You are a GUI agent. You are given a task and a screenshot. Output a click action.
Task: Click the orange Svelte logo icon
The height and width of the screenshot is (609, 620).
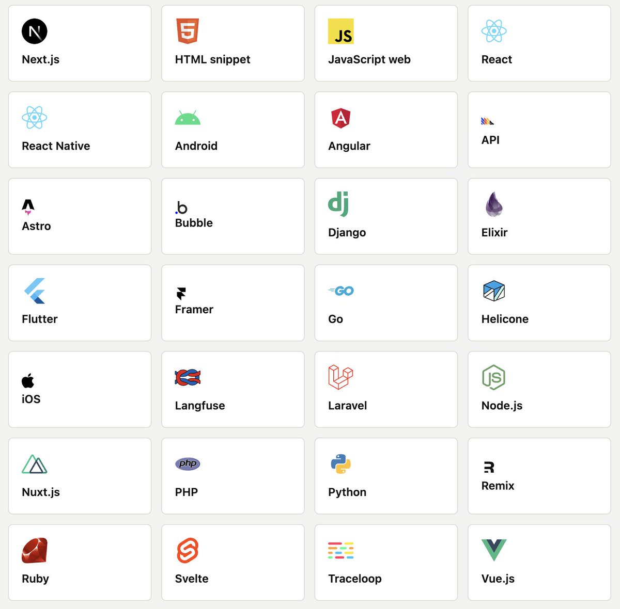(188, 550)
